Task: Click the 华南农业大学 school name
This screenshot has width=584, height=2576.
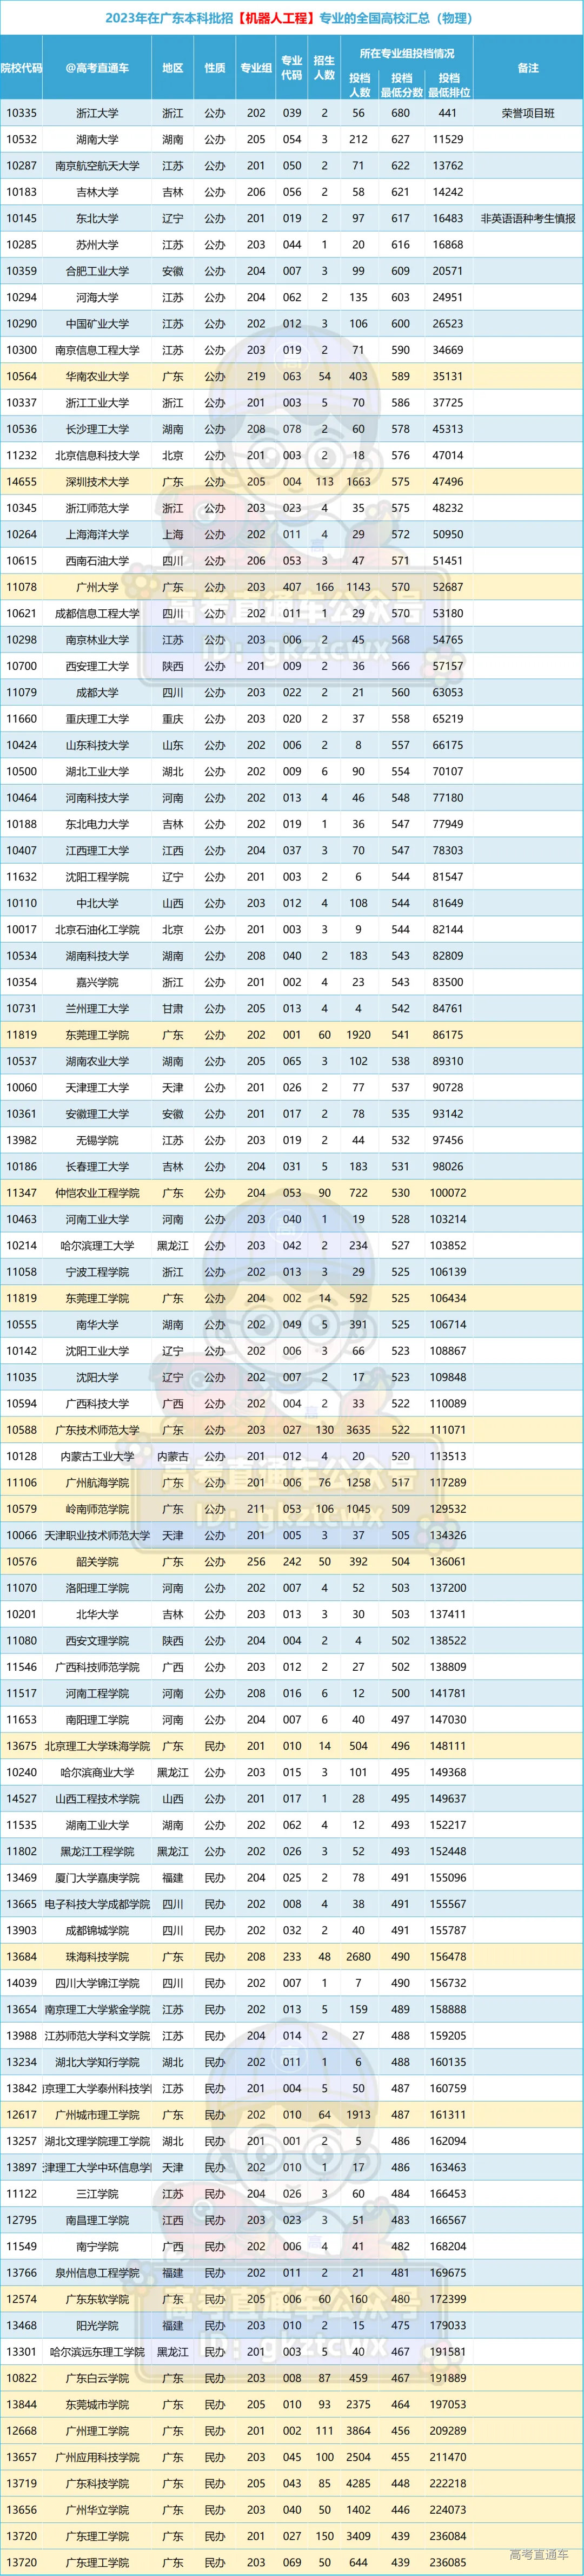Action: [97, 376]
